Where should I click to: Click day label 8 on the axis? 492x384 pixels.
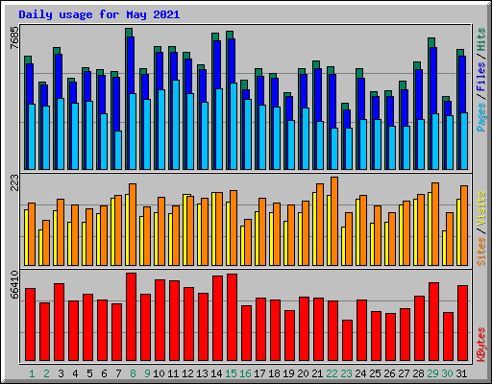pyautogui.click(x=133, y=373)
